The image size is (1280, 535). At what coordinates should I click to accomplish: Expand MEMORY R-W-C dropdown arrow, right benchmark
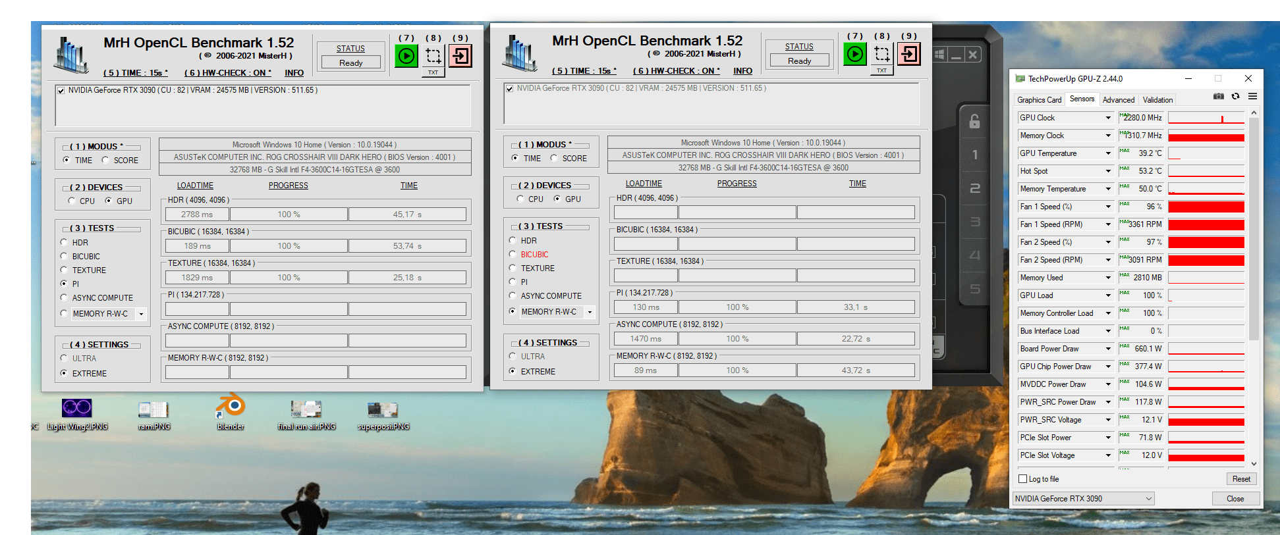[590, 312]
